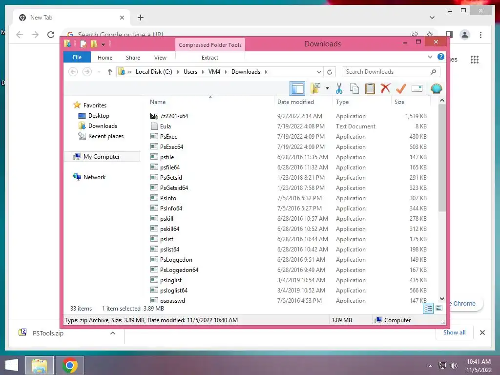Open the View ribbon tab
500x375 pixels.
pos(160,58)
